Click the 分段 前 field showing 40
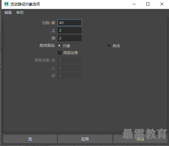This screenshot has width=169, height=146. (x=70, y=22)
